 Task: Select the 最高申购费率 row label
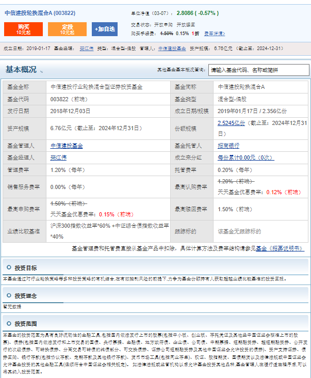pyautogui.click(x=23, y=209)
